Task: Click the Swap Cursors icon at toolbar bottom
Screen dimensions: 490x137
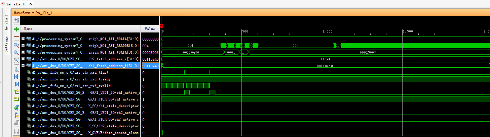Action: point(16,132)
